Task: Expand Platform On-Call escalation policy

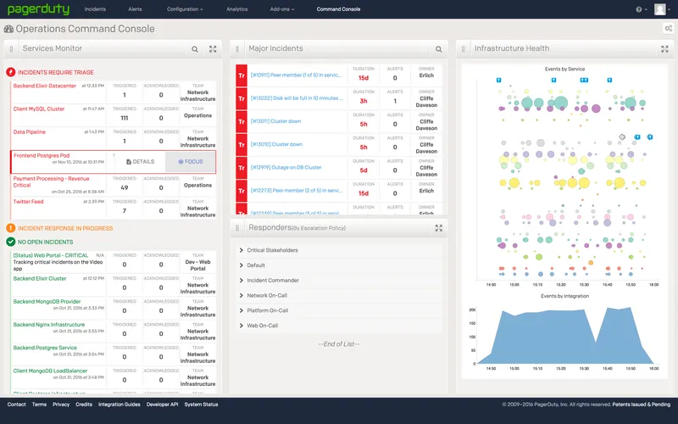Action: 242,310
